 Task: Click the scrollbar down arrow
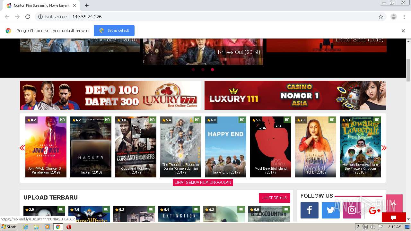tap(408, 219)
